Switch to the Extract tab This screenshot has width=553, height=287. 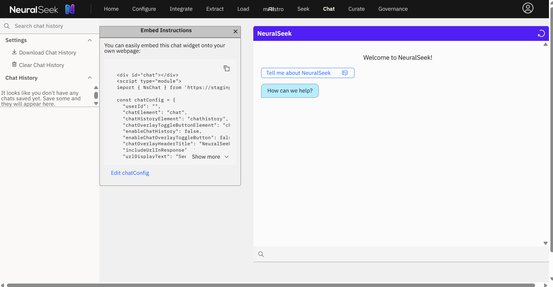(x=215, y=9)
